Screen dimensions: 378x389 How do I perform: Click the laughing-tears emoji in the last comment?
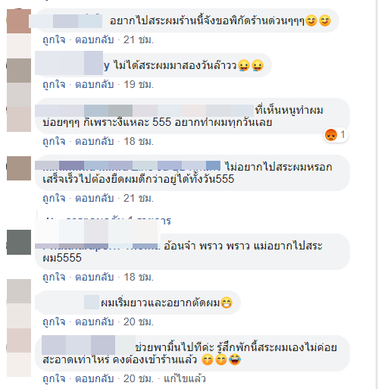[x=235, y=359]
